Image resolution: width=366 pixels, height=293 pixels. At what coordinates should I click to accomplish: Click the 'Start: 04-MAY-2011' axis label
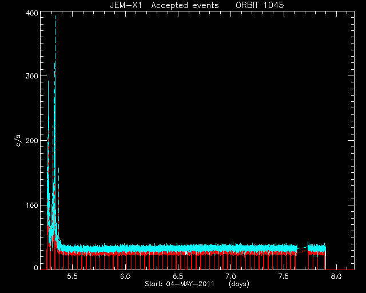[180, 284]
